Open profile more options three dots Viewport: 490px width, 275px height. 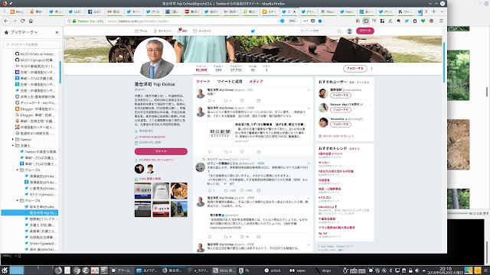pos(371,69)
